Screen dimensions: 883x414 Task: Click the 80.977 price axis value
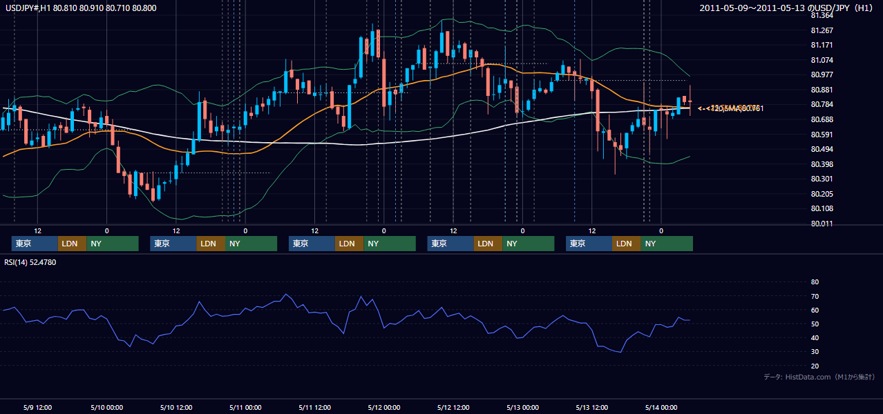pos(822,75)
